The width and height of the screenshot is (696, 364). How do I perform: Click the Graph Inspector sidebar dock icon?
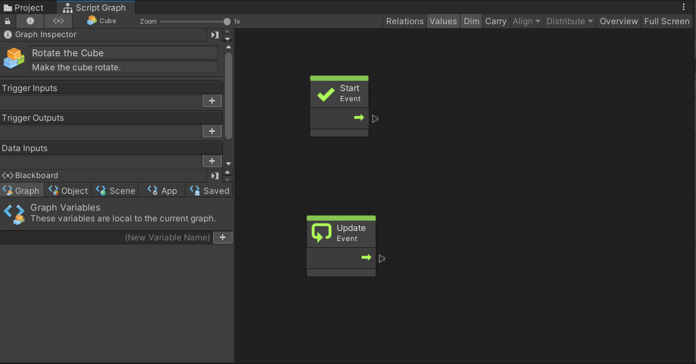215,35
